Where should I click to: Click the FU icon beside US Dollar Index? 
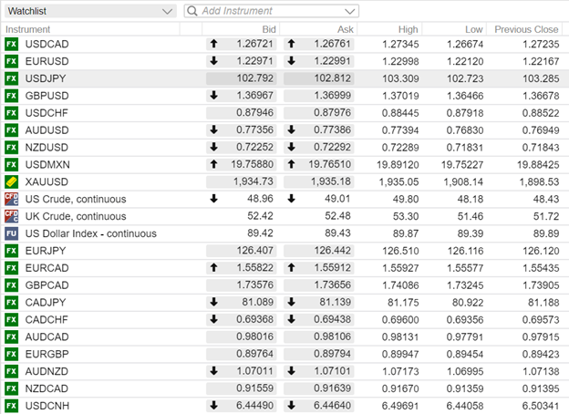point(12,233)
